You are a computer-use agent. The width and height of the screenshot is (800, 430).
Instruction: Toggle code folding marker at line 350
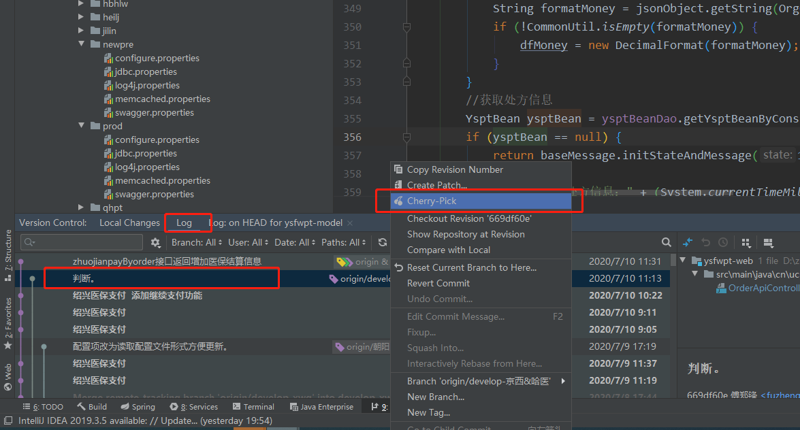pyautogui.click(x=406, y=27)
